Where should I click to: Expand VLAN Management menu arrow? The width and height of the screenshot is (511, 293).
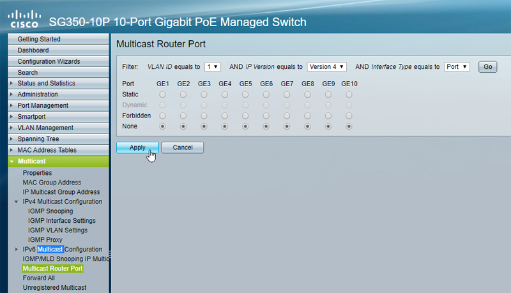coord(11,128)
